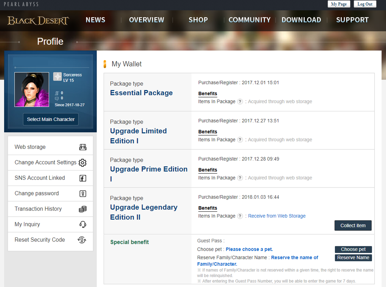This screenshot has width=386, height=287.
Task: Click the Essential Package title
Action: 141,93
